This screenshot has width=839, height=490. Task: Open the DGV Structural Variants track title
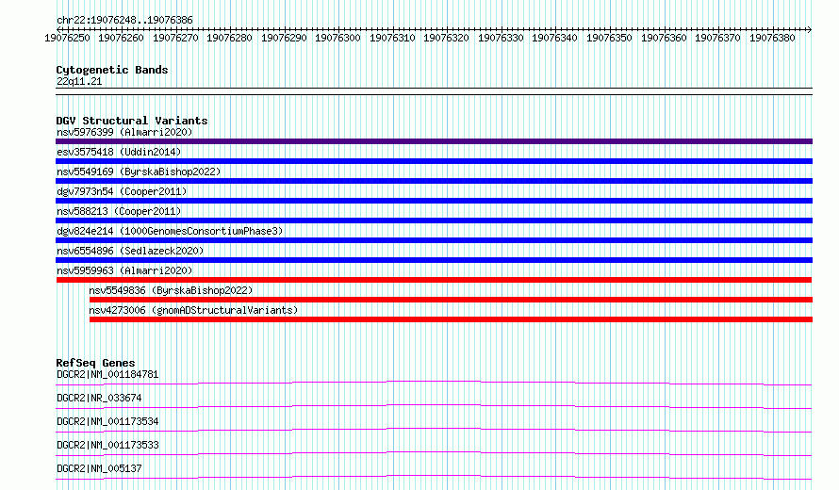click(132, 121)
